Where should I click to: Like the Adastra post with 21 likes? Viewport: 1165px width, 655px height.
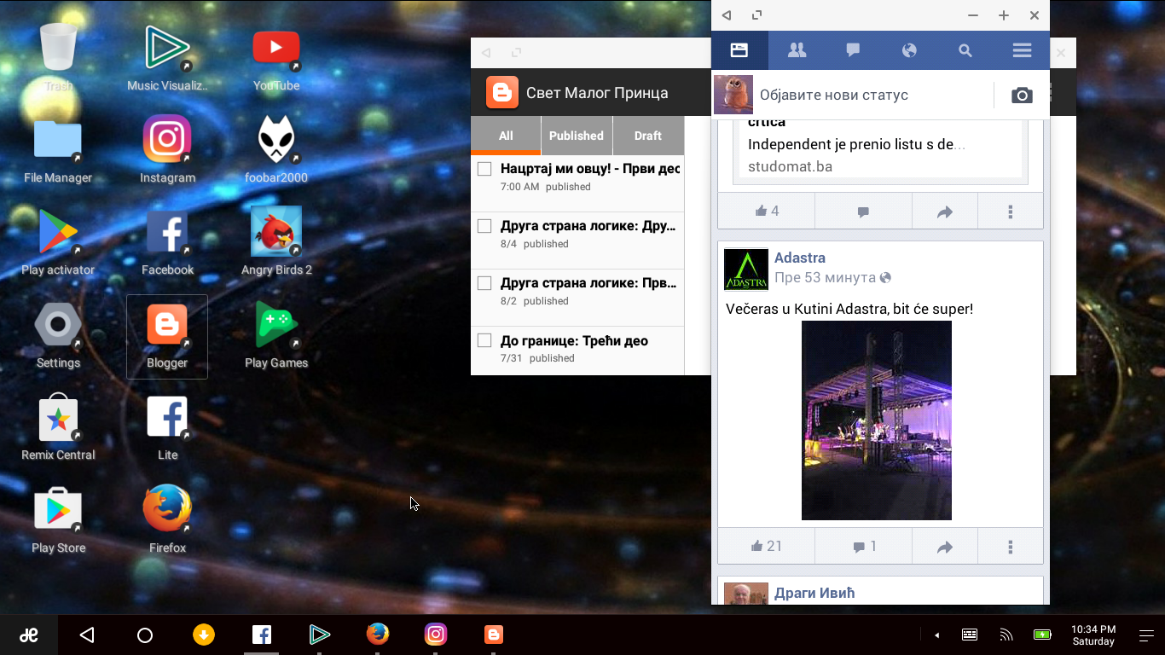[767, 546]
